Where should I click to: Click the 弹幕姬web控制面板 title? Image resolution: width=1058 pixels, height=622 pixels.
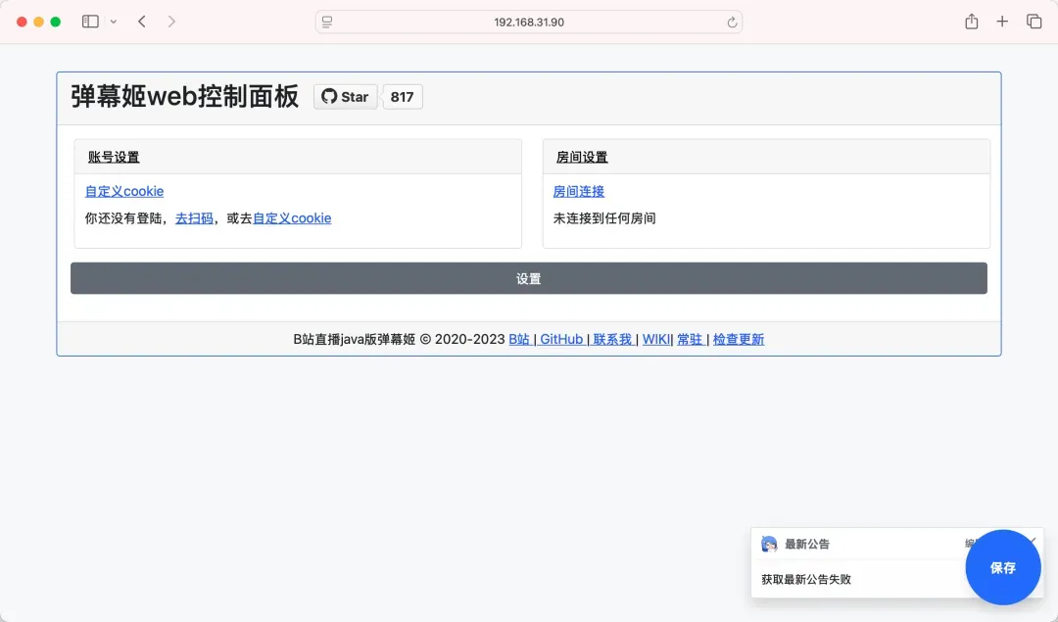tap(185, 96)
